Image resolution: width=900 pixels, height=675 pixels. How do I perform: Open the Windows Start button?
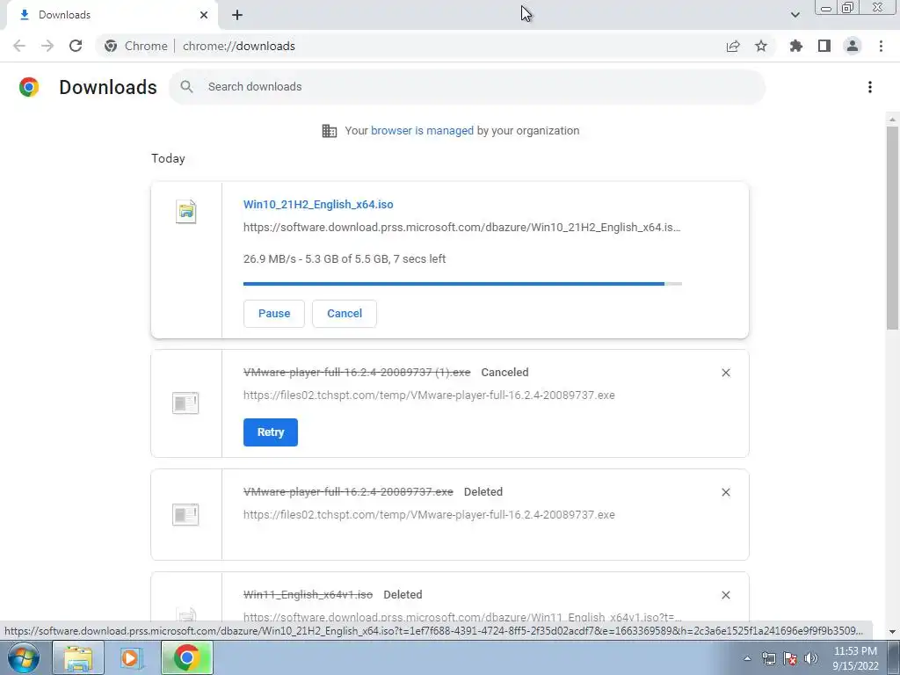click(22, 657)
